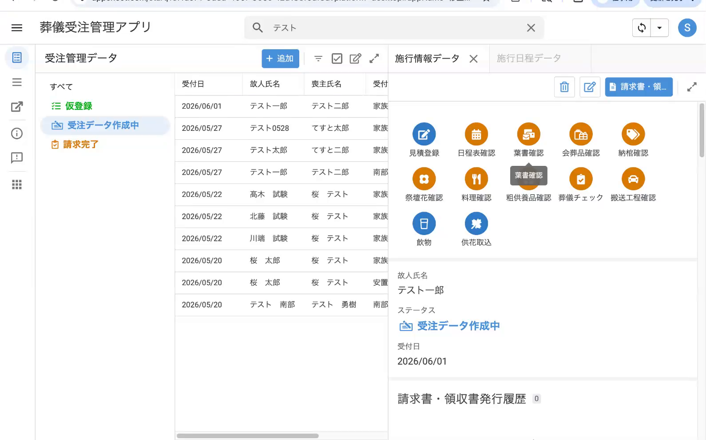Open the row for 髙木 試験
Screen dimensions: 706x440
pyautogui.click(x=282, y=195)
